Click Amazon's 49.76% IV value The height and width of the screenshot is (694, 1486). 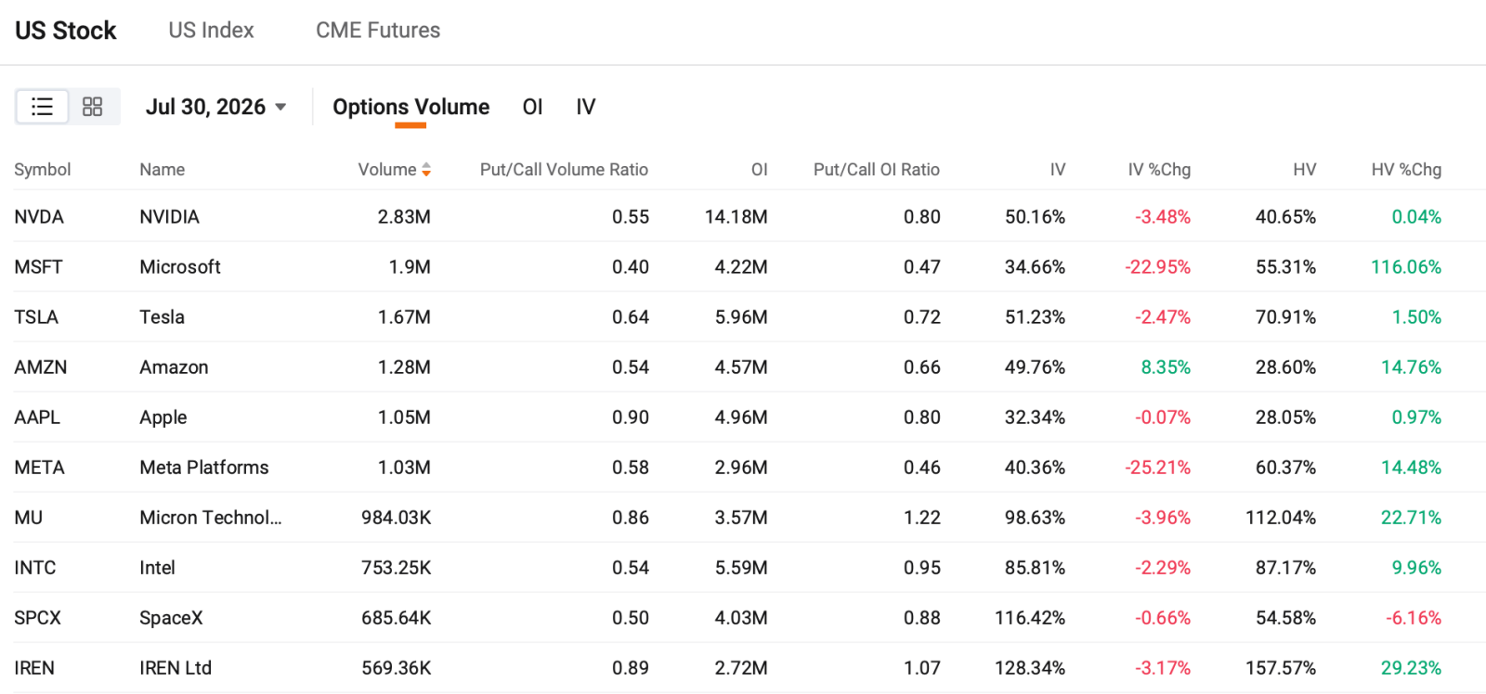pos(1035,367)
